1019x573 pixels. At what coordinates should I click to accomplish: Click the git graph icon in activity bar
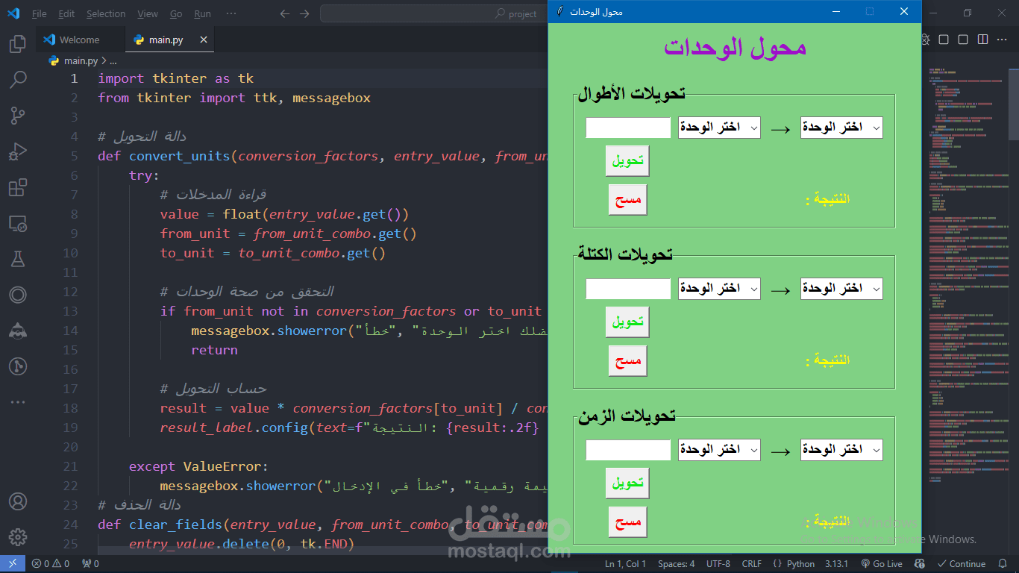18,366
